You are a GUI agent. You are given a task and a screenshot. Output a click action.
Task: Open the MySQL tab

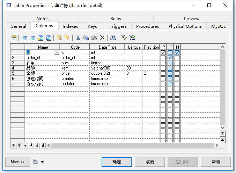pos(218,26)
